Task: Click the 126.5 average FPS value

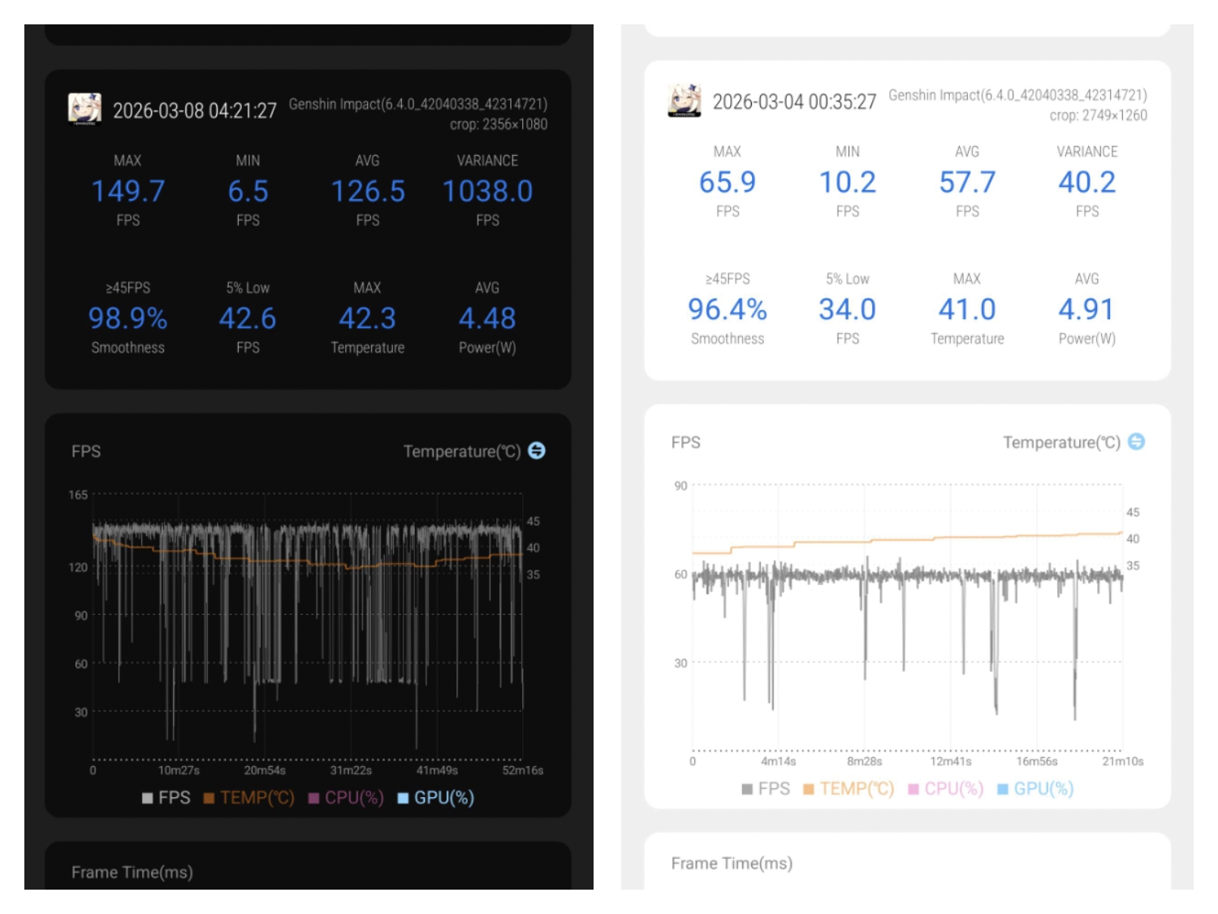Action: [368, 192]
